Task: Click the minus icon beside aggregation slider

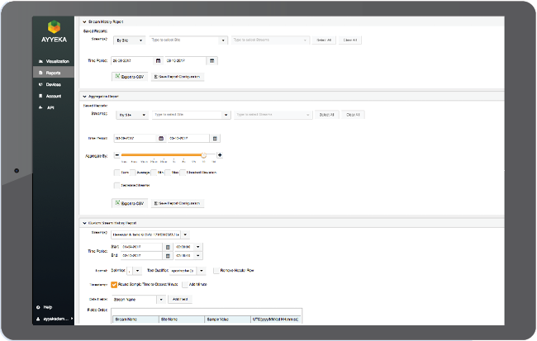Action: click(116, 155)
